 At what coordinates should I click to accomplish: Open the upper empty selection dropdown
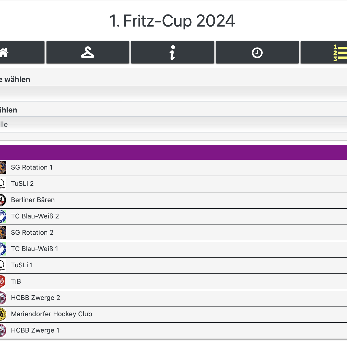(x=173, y=94)
